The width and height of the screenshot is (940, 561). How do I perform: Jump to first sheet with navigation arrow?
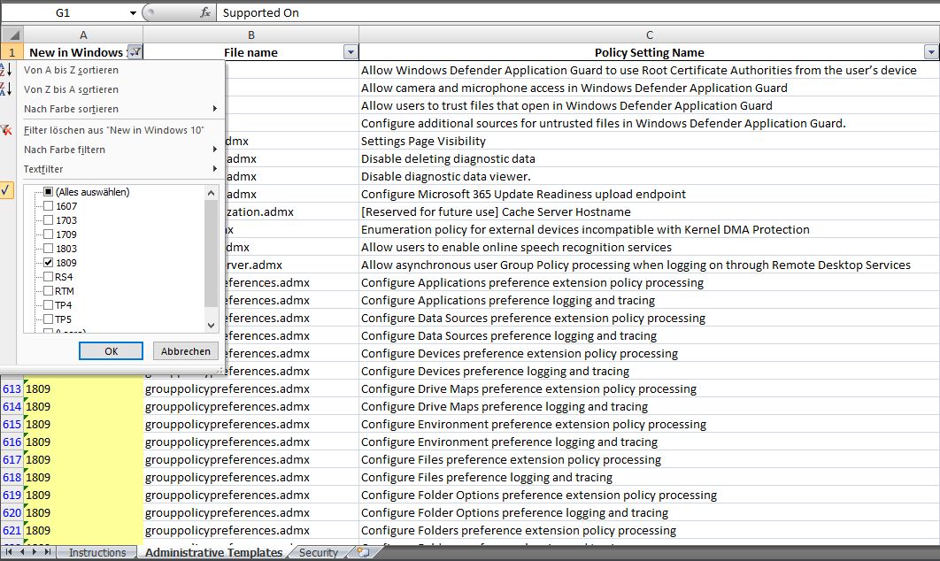[x=8, y=551]
